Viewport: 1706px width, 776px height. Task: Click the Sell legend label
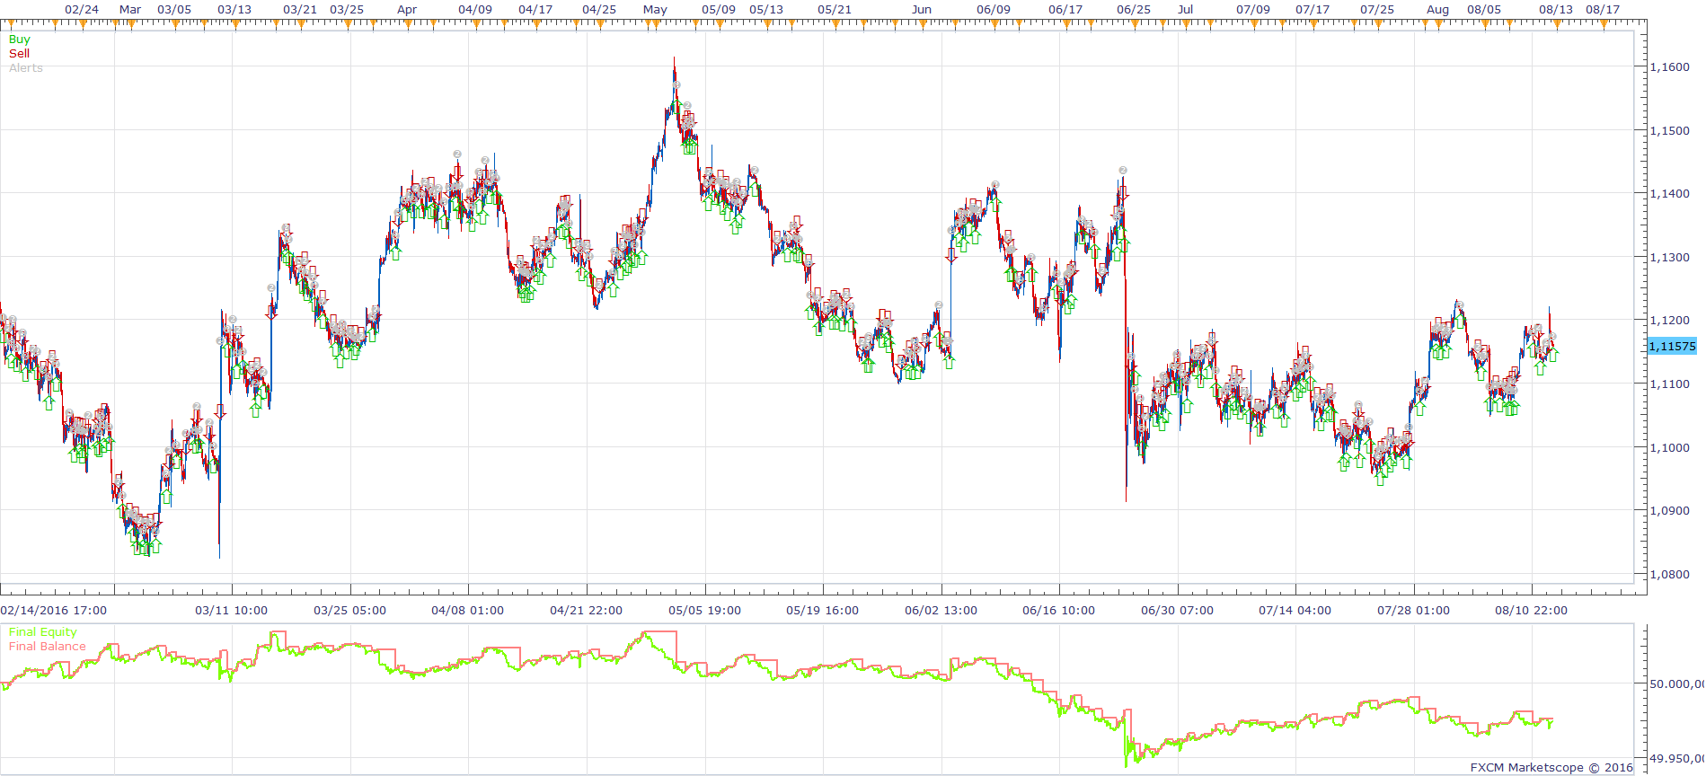pos(19,54)
